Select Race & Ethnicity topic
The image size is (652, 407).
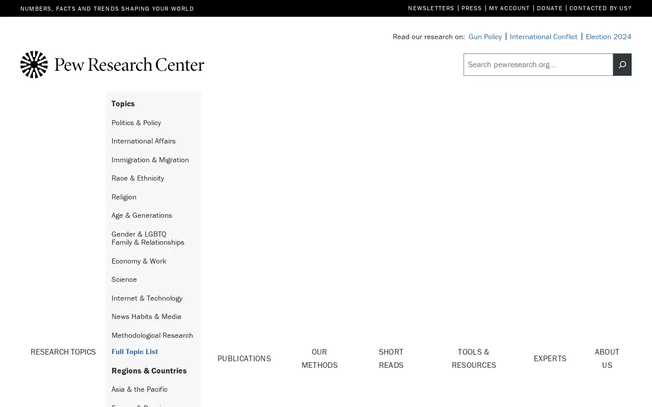point(138,178)
